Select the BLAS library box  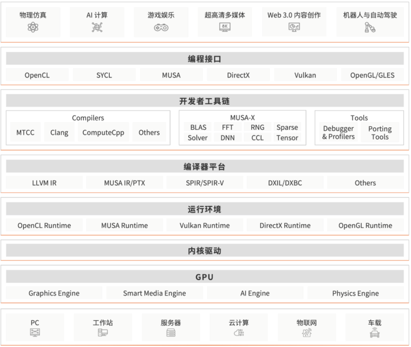(x=198, y=127)
